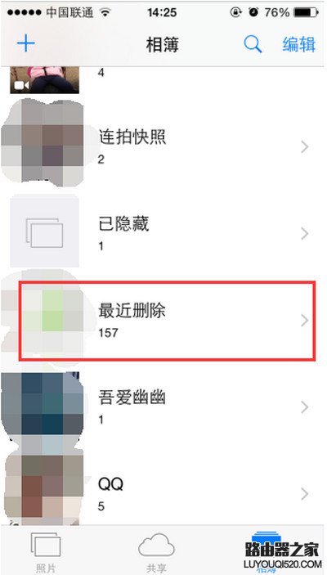
Task: Tap the QQ album thumbnail
Action: click(x=44, y=487)
